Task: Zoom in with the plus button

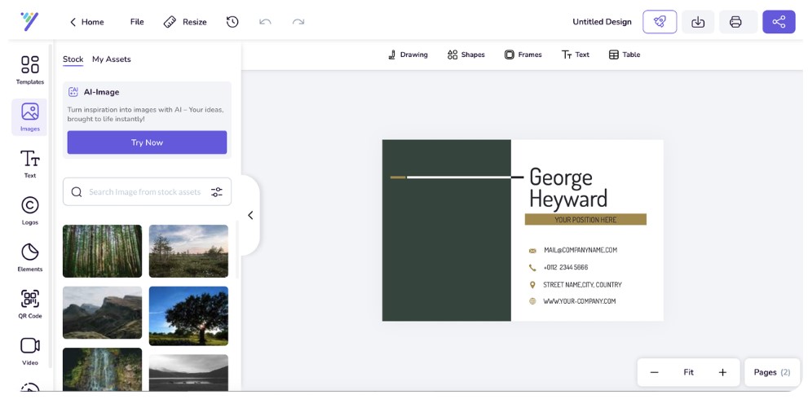Action: click(722, 372)
